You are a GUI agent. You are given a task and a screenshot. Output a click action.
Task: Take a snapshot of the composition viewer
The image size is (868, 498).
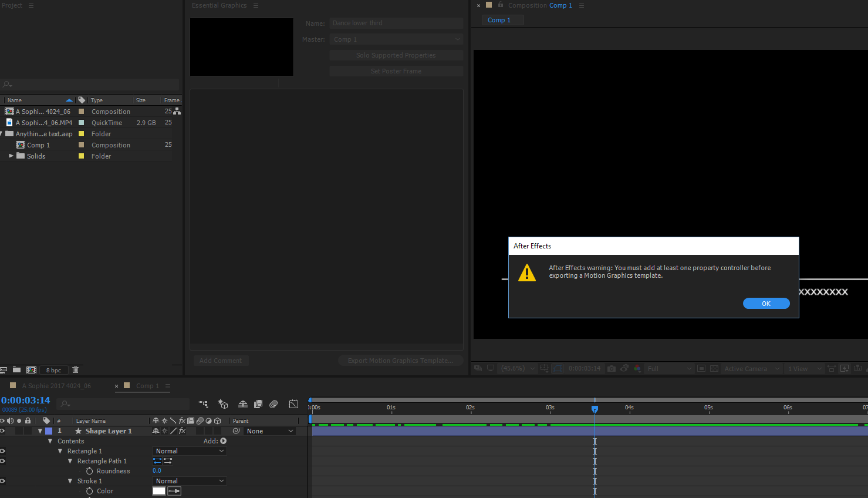click(611, 369)
